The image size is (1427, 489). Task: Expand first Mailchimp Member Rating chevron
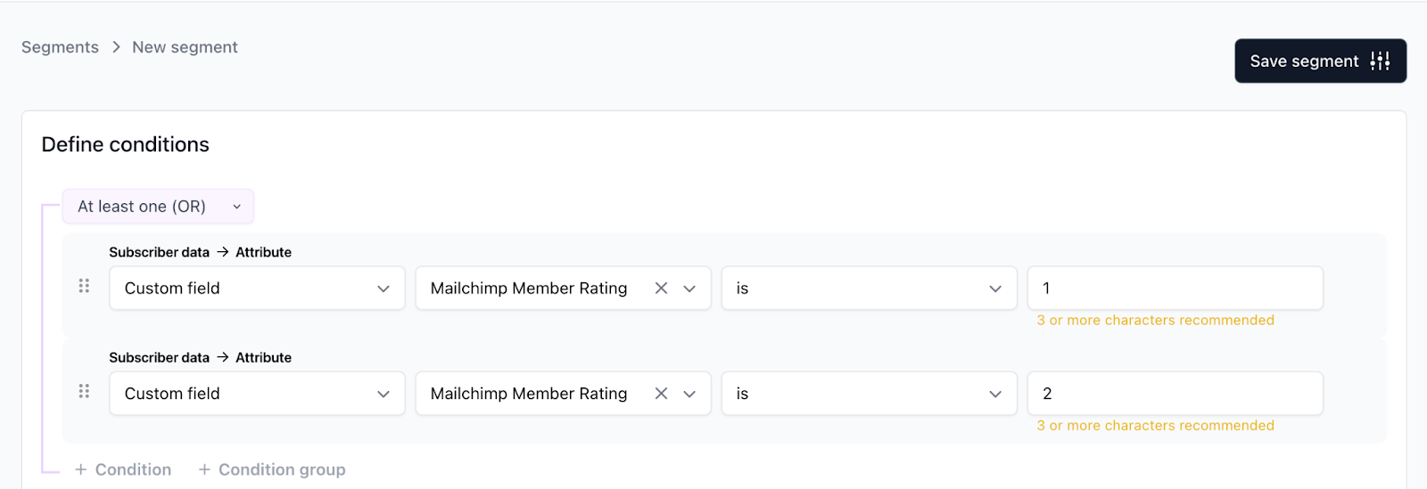[689, 289]
